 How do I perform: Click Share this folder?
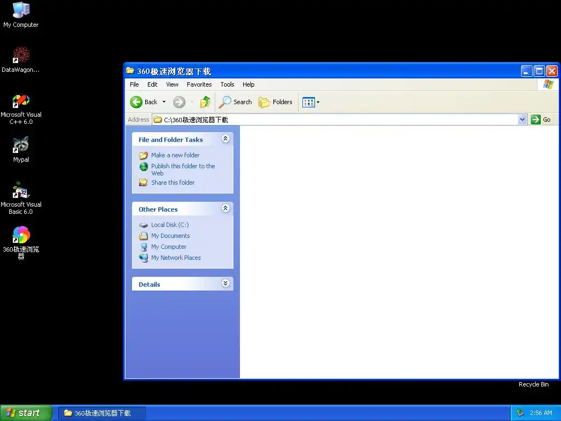(x=173, y=183)
